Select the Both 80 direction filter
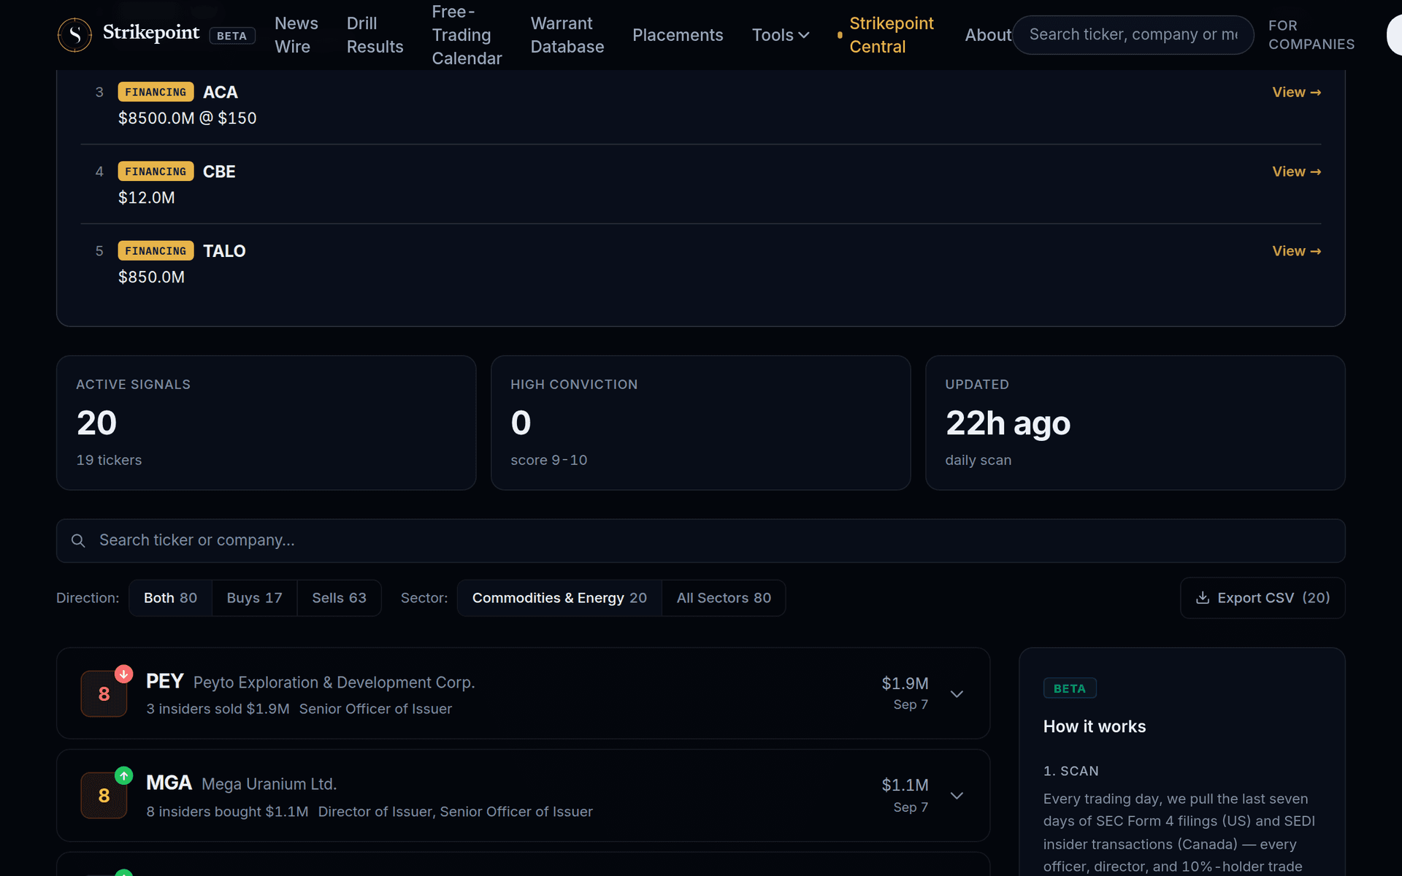This screenshot has width=1402, height=876. pyautogui.click(x=170, y=598)
